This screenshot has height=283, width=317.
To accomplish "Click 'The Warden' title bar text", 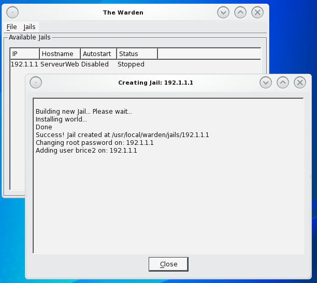I will point(123,12).
